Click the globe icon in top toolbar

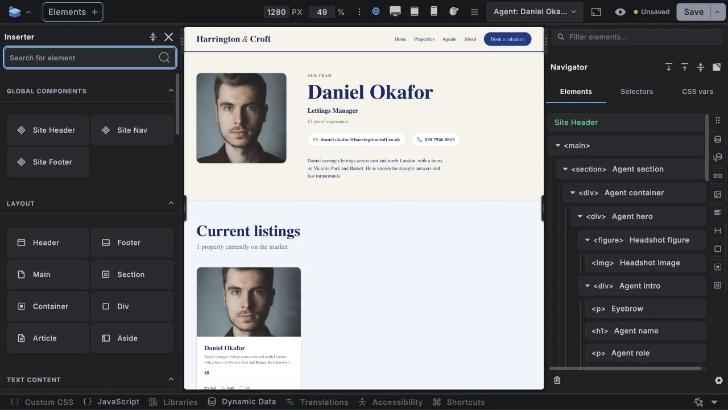376,11
